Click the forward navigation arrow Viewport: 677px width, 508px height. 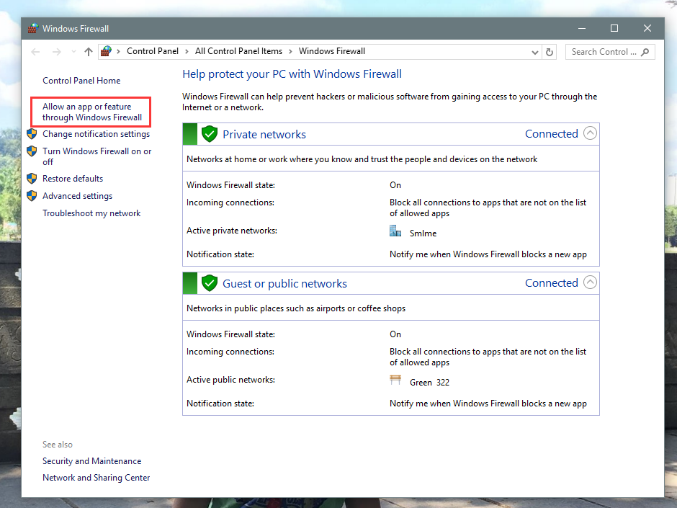[x=57, y=52]
